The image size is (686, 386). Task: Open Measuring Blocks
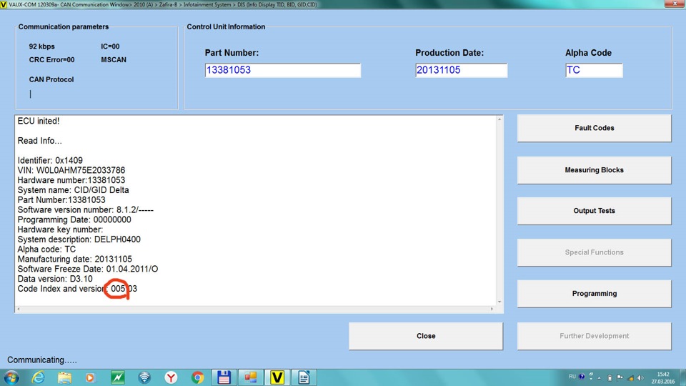(594, 170)
